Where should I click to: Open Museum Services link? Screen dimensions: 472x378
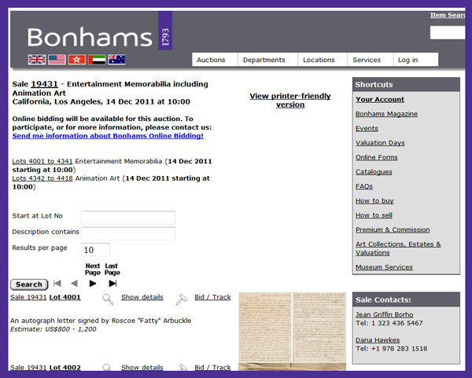[384, 267]
